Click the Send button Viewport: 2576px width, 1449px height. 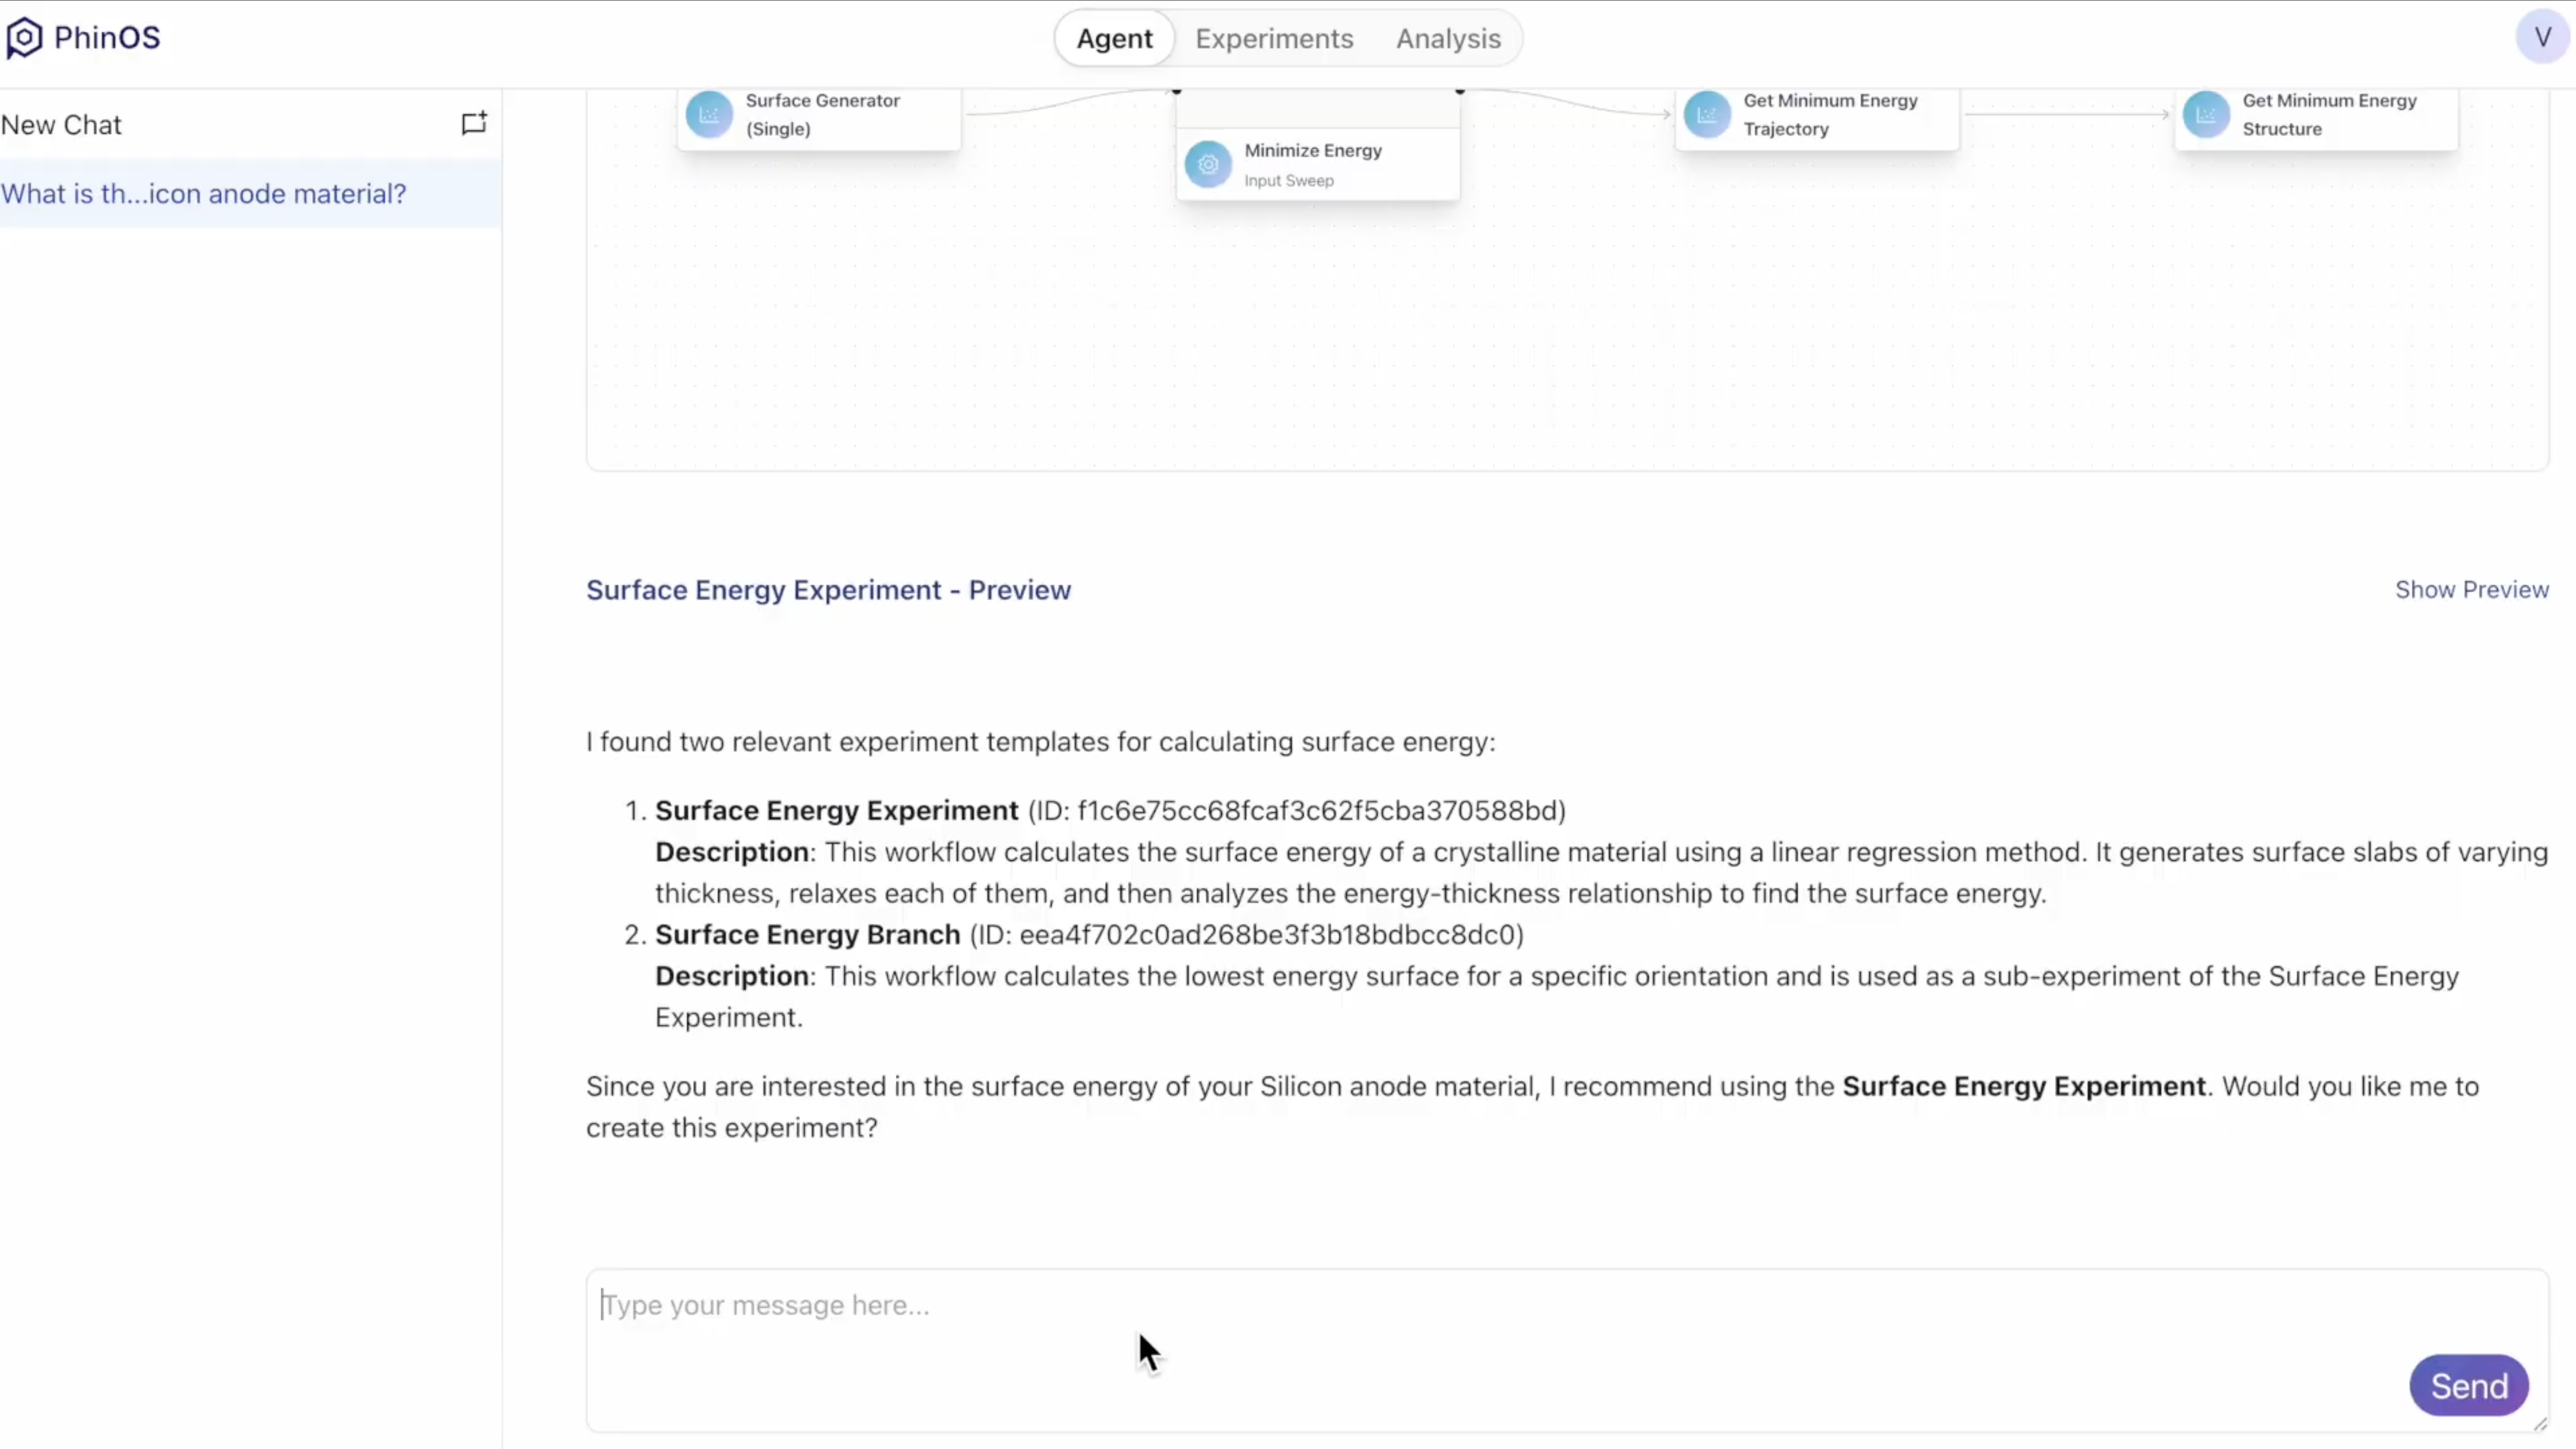point(2469,1386)
